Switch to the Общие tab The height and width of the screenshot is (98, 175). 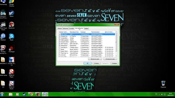coord(60,28)
